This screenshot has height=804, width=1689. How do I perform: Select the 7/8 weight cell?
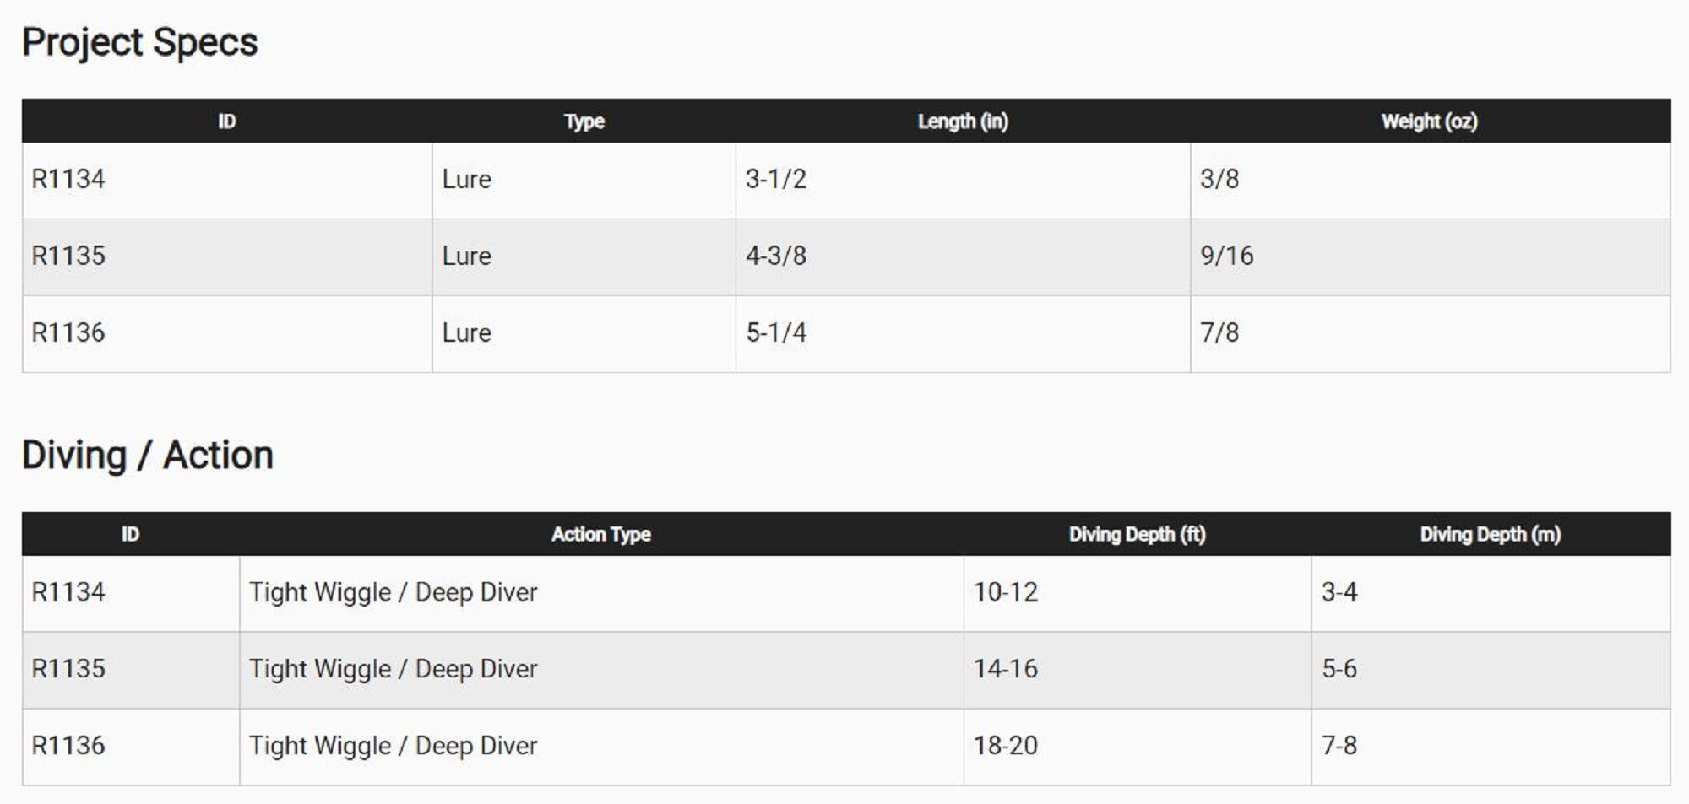pyautogui.click(x=1219, y=332)
